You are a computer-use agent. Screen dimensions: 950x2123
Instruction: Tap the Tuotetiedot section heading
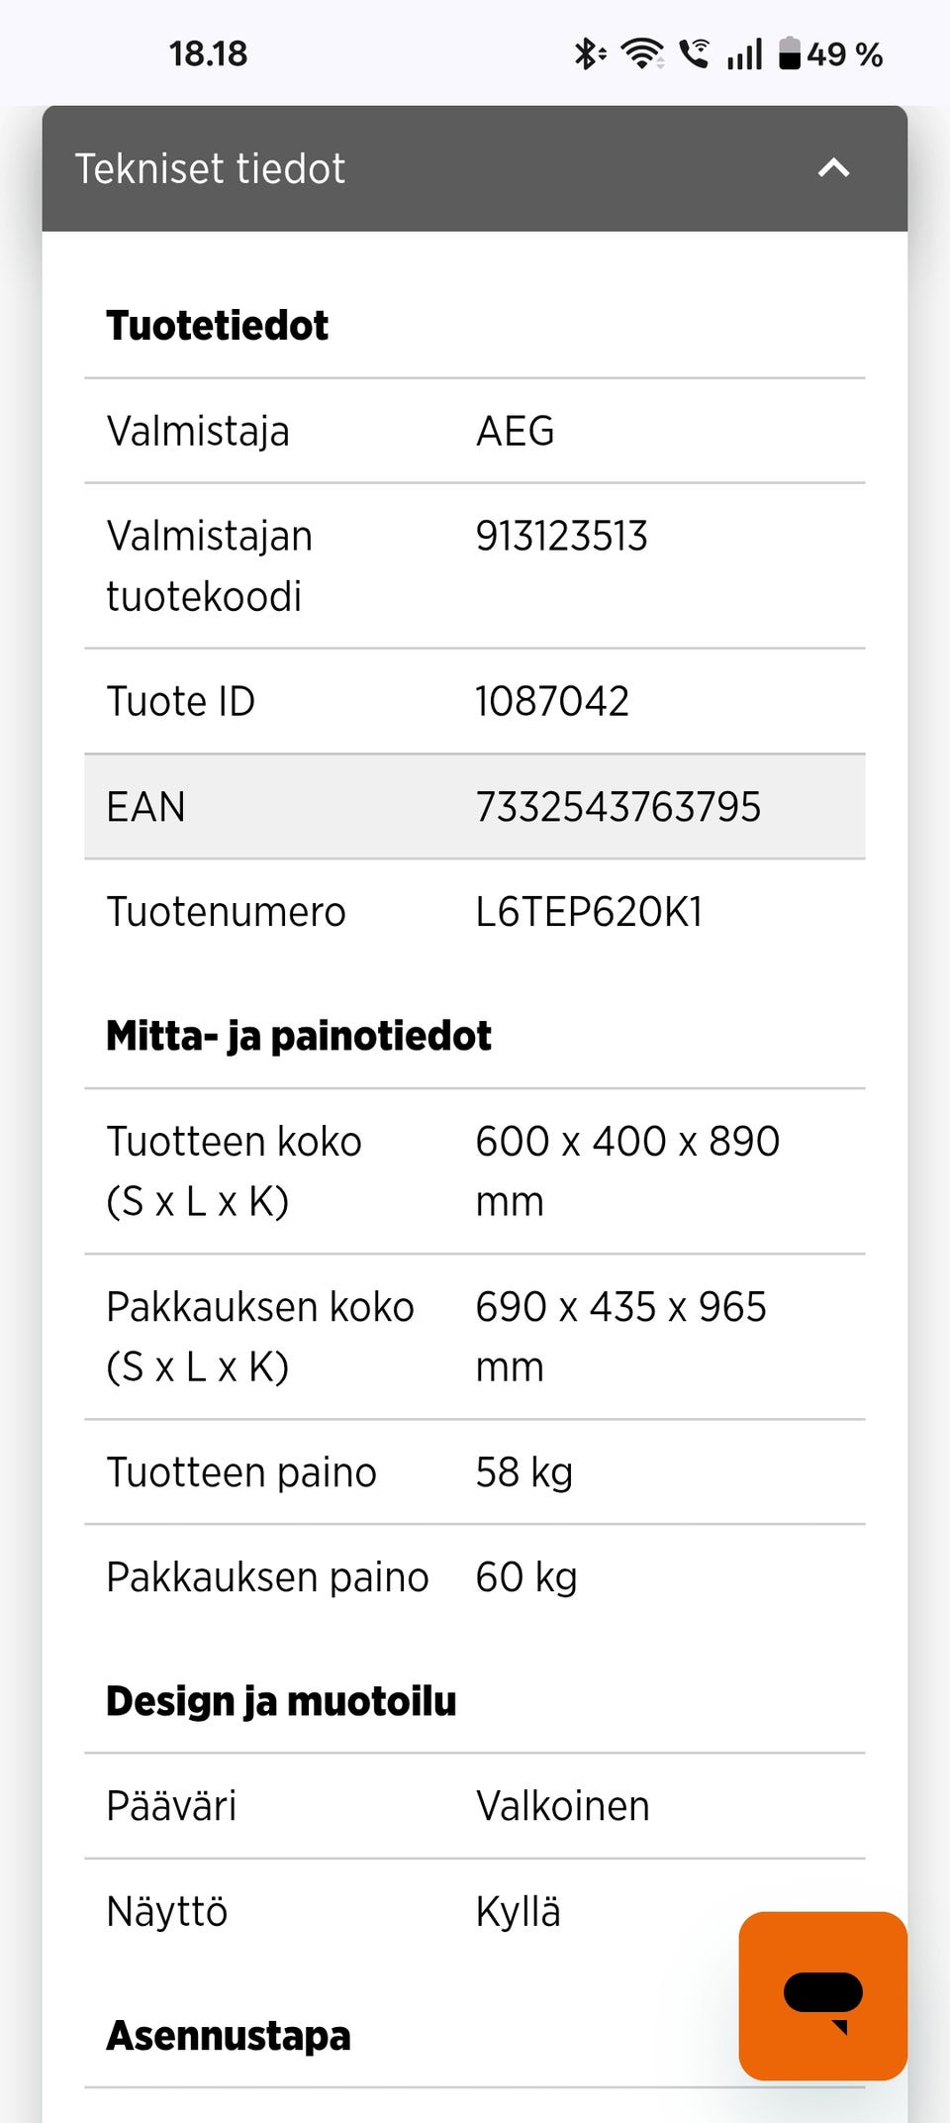click(x=217, y=326)
